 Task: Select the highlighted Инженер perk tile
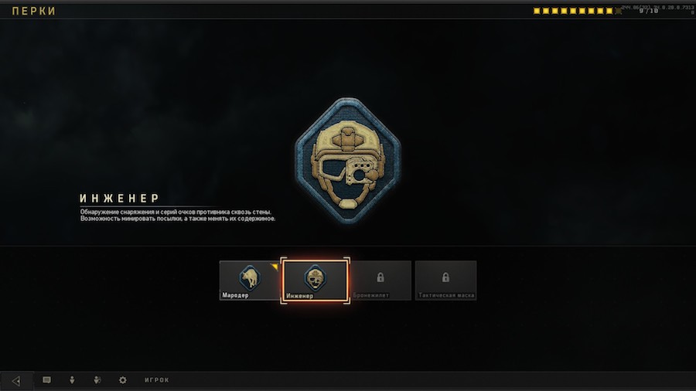coord(316,280)
